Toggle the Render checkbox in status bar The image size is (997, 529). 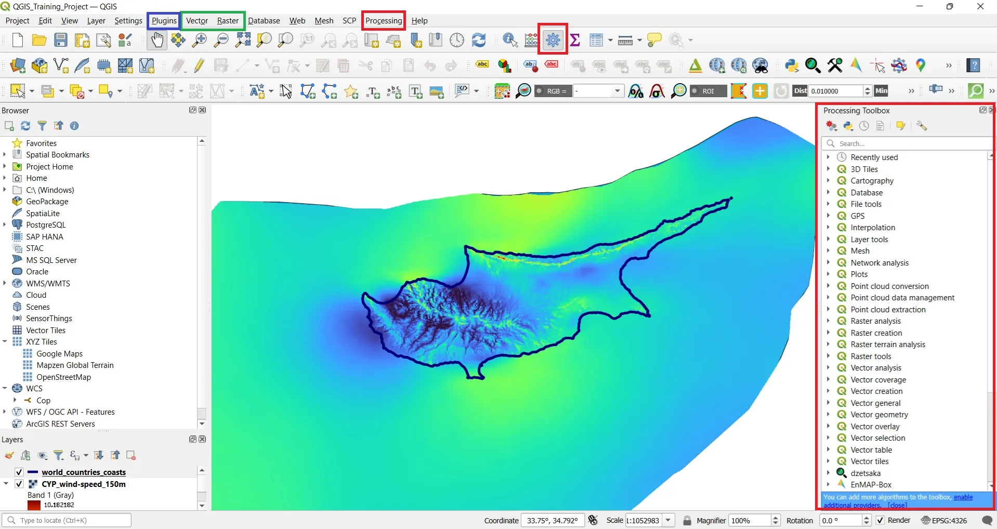pyautogui.click(x=880, y=520)
